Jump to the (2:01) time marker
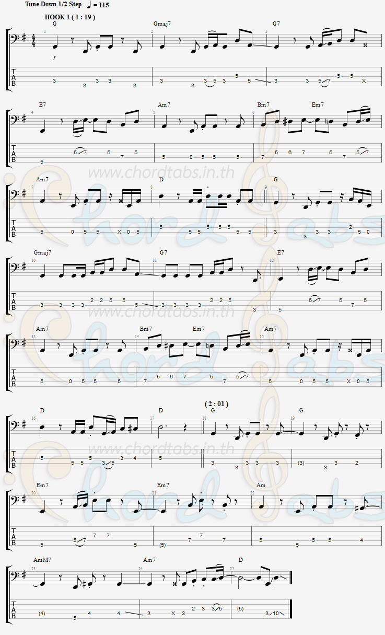Viewport: 385px width, 635px height. [216, 403]
